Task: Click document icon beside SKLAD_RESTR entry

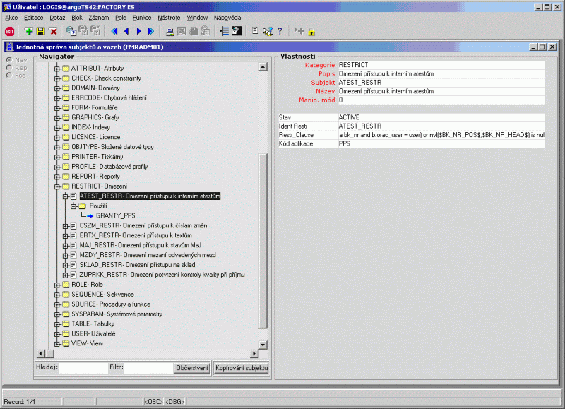Action: tap(73, 265)
